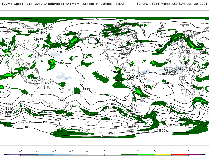Click the '-5' tick label on the color bar
Viewport: 209px width, 156px height.
point(21,151)
